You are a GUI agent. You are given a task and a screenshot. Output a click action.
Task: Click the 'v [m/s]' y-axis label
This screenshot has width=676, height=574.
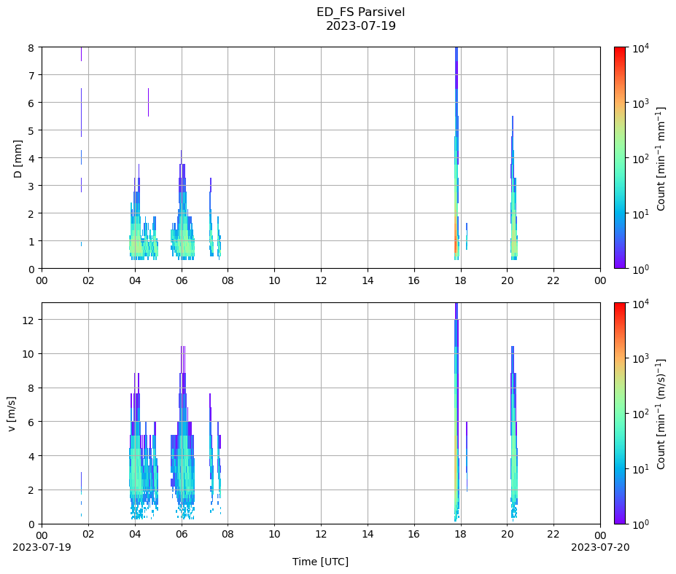point(12,414)
